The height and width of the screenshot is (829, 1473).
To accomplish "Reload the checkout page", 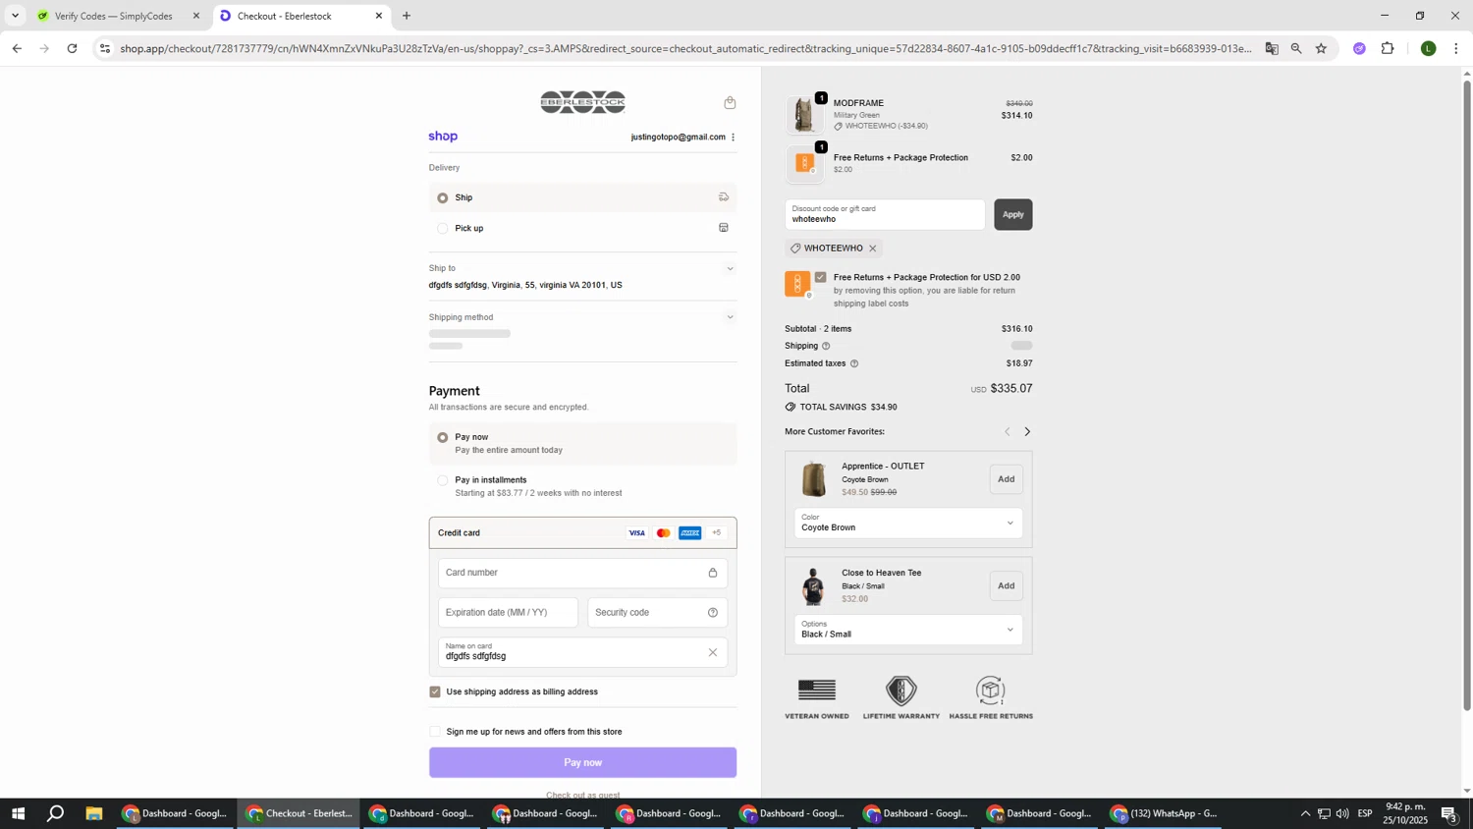I will coord(72,48).
